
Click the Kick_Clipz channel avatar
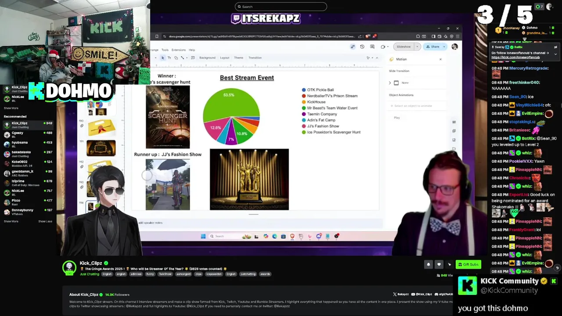pos(69,268)
